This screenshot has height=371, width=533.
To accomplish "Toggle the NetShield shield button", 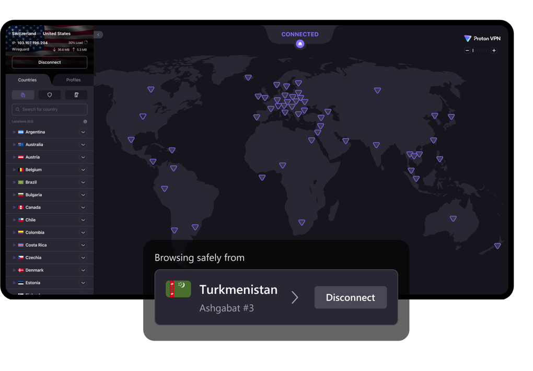I will tap(50, 95).
